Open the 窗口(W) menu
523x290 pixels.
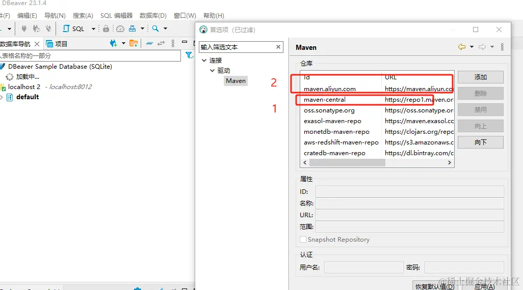tap(185, 16)
